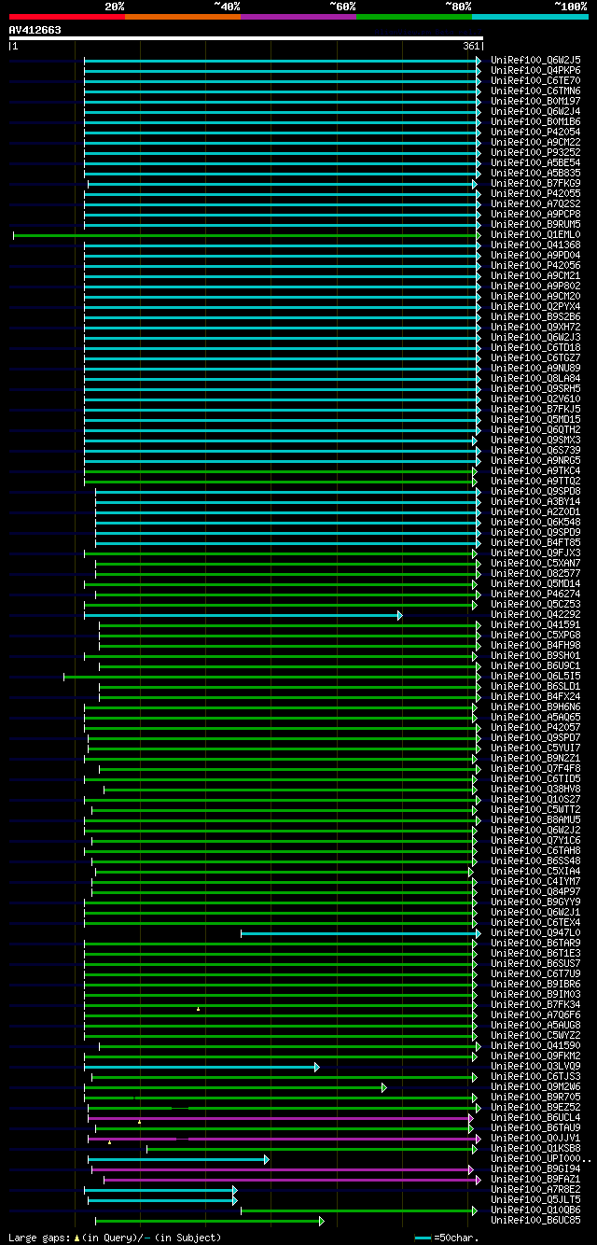Open hit UniRef100_Q41368
The width and height of the screenshot is (597, 1245).
pos(536,245)
